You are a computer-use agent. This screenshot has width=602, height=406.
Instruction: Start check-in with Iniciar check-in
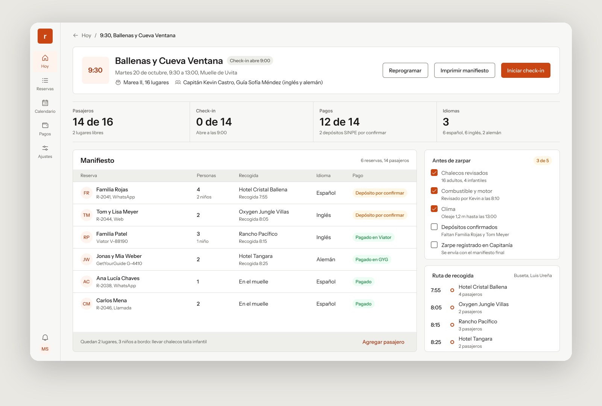(526, 70)
